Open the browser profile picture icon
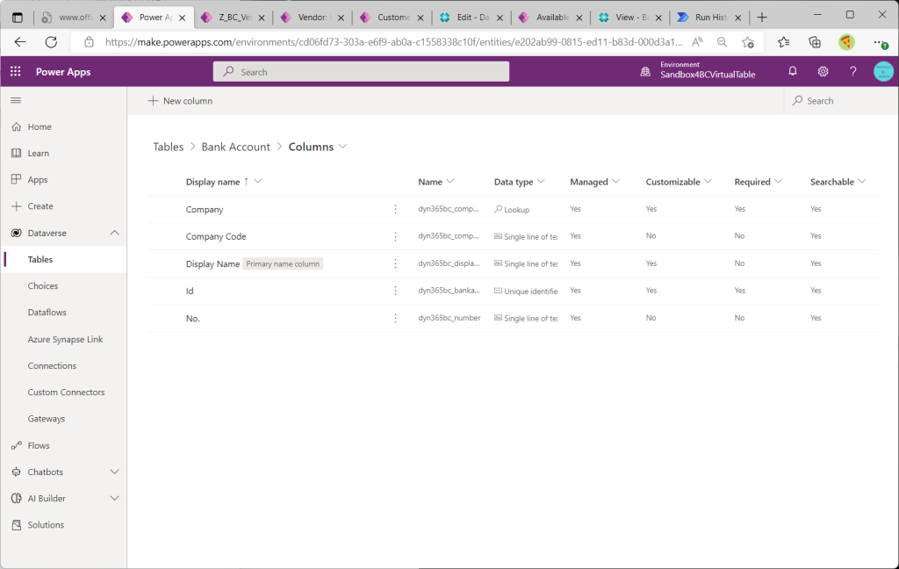This screenshot has height=569, width=899. [x=846, y=42]
